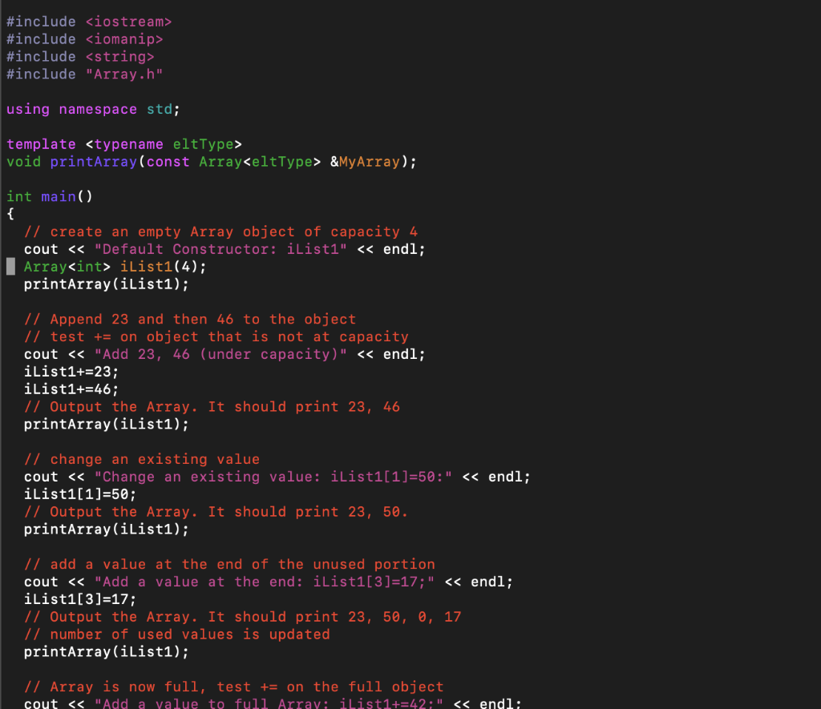Click the printArray function prototype line
This screenshot has height=709, width=821.
pyautogui.click(x=212, y=162)
